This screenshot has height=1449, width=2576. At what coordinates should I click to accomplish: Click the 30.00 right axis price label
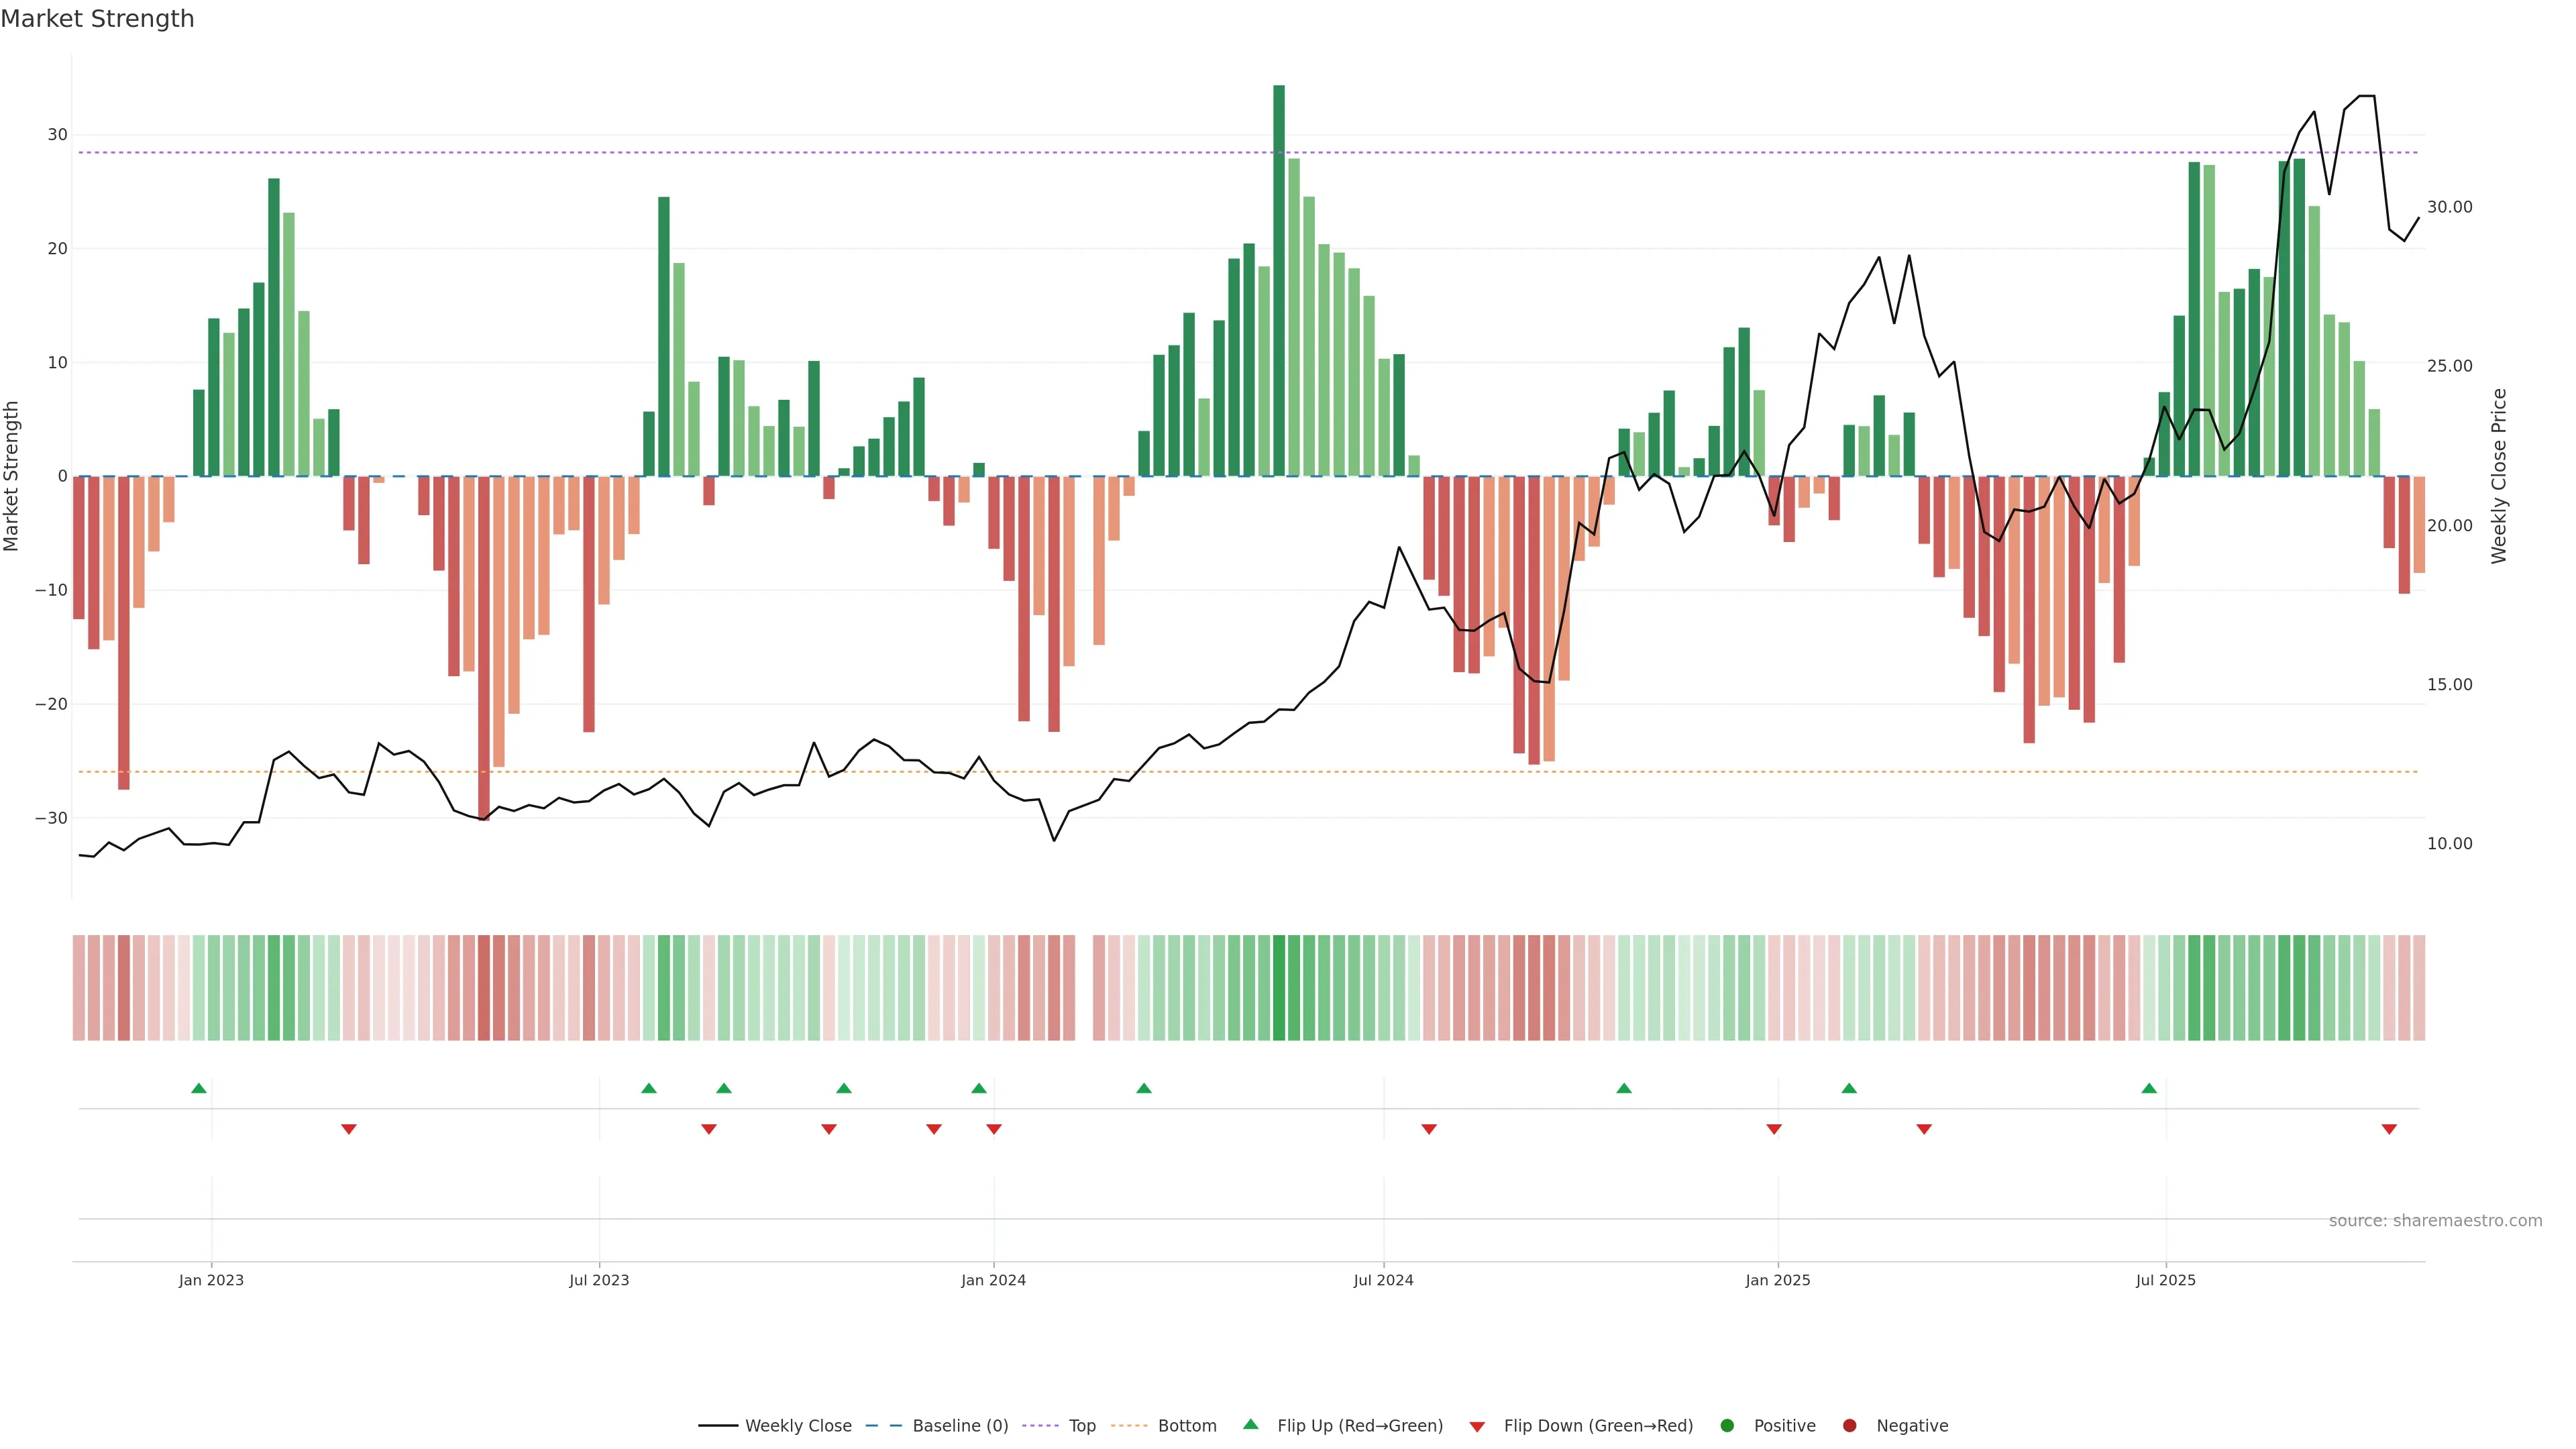pyautogui.click(x=2449, y=207)
